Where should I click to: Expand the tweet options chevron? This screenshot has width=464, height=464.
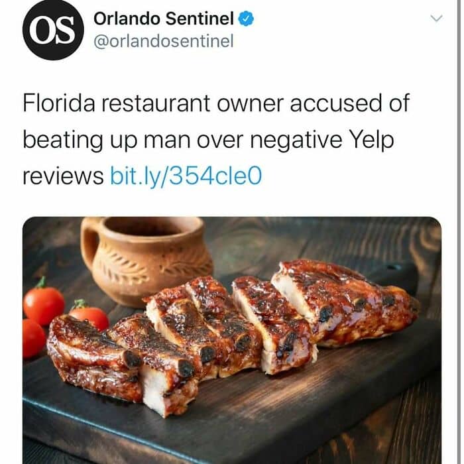coord(435,19)
